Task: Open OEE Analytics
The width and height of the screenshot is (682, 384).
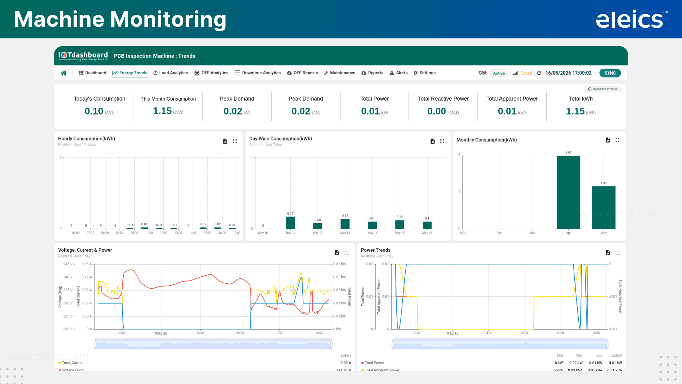Action: [211, 73]
